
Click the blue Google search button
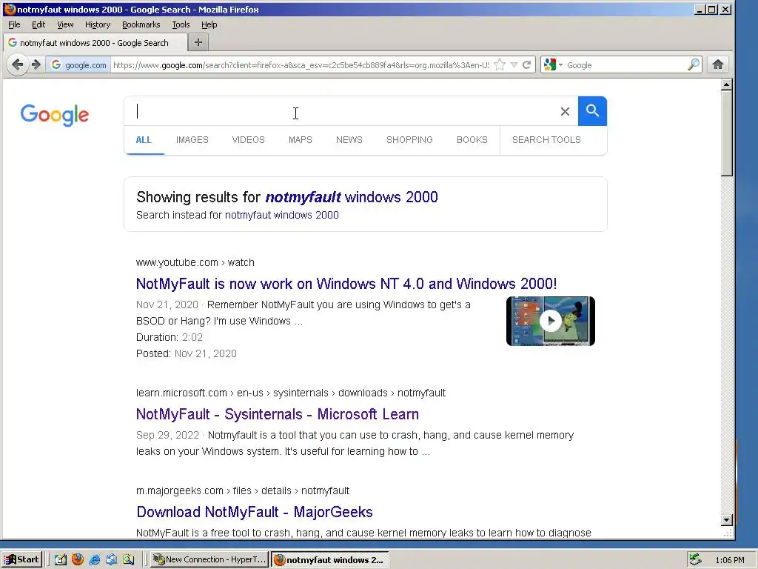[x=592, y=111]
